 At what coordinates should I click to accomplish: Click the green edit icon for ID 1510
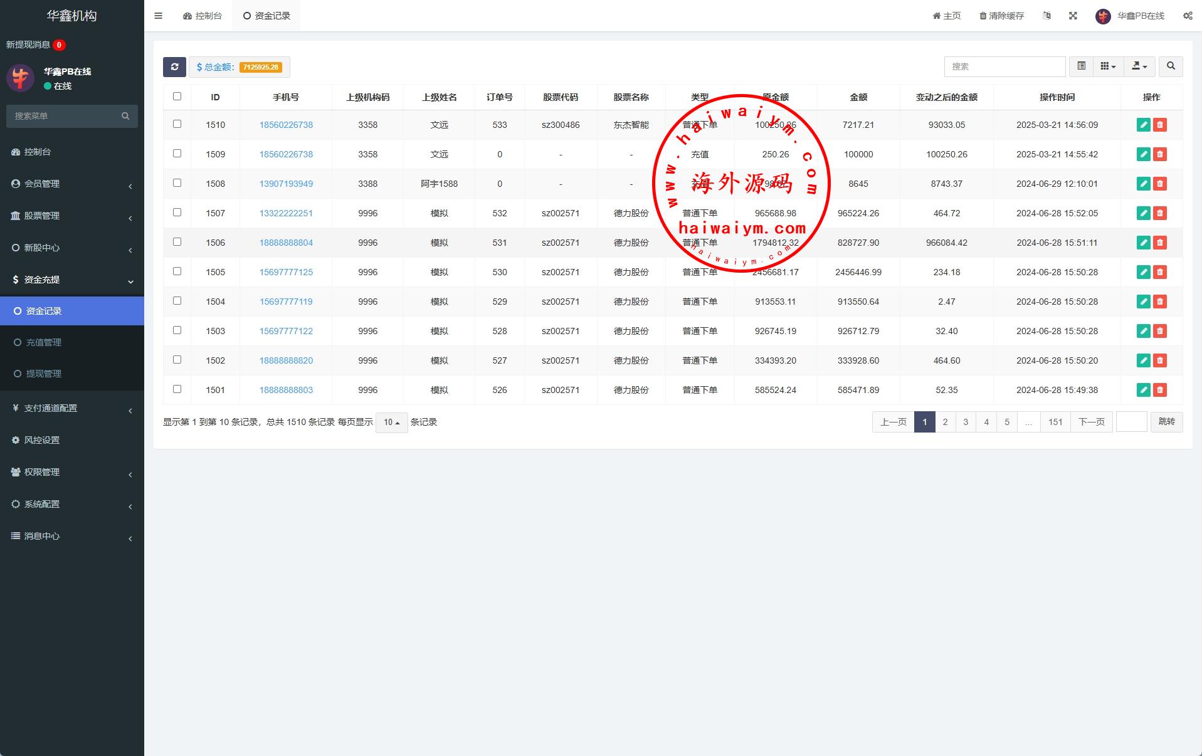(x=1143, y=125)
